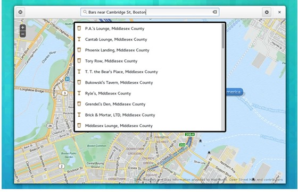This screenshot has width=298, height=192.
Task: Open the gear settings menu
Action: 267,12
